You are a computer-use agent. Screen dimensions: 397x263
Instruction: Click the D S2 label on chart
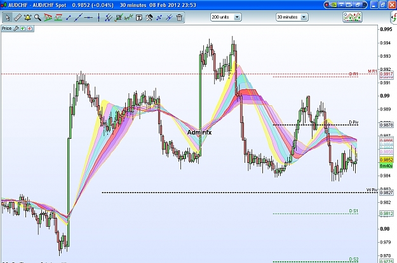(x=354, y=259)
